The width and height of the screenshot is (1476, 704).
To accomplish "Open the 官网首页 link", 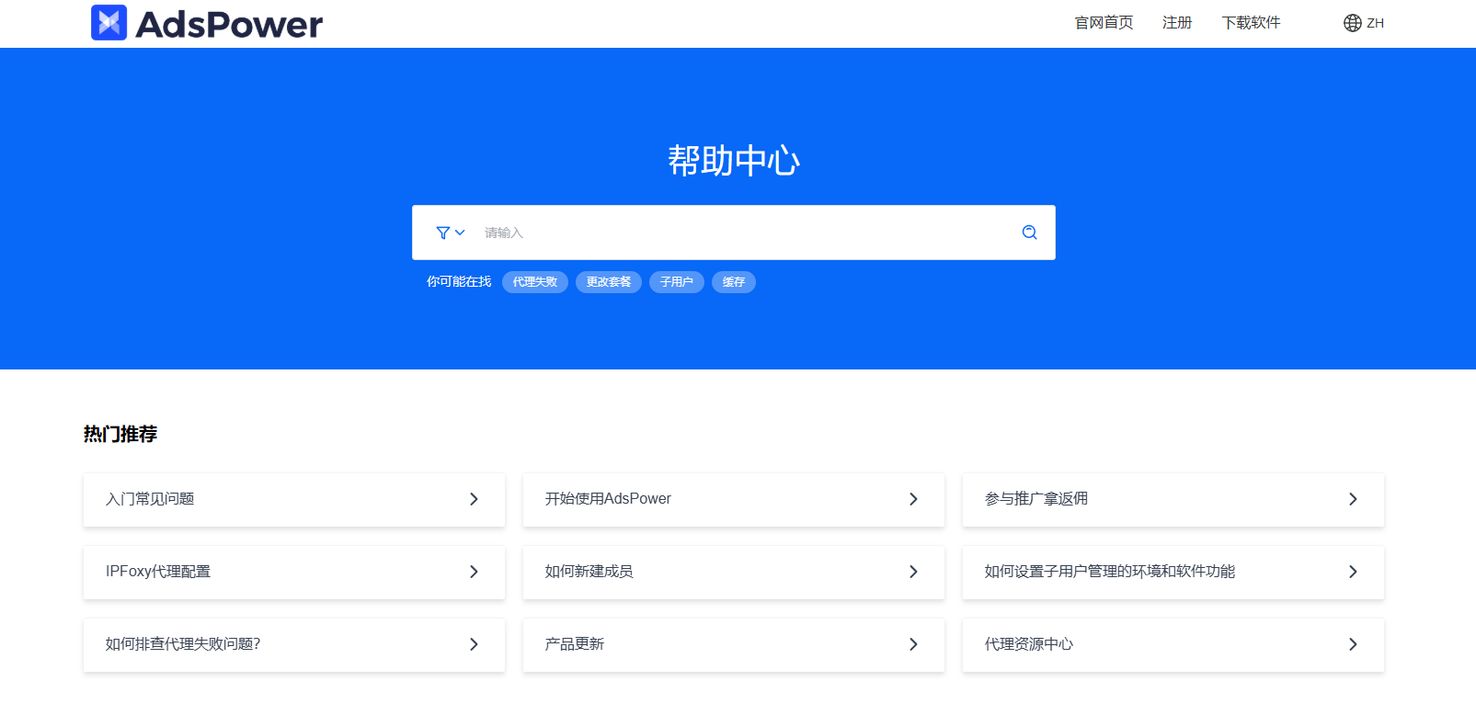I will click(1104, 23).
